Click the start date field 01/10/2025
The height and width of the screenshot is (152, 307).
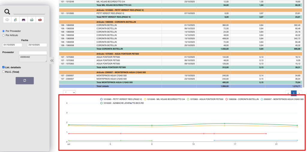(12, 45)
